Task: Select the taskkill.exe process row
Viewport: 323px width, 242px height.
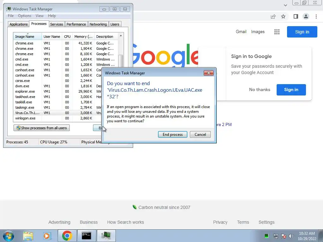Action: click(58, 102)
